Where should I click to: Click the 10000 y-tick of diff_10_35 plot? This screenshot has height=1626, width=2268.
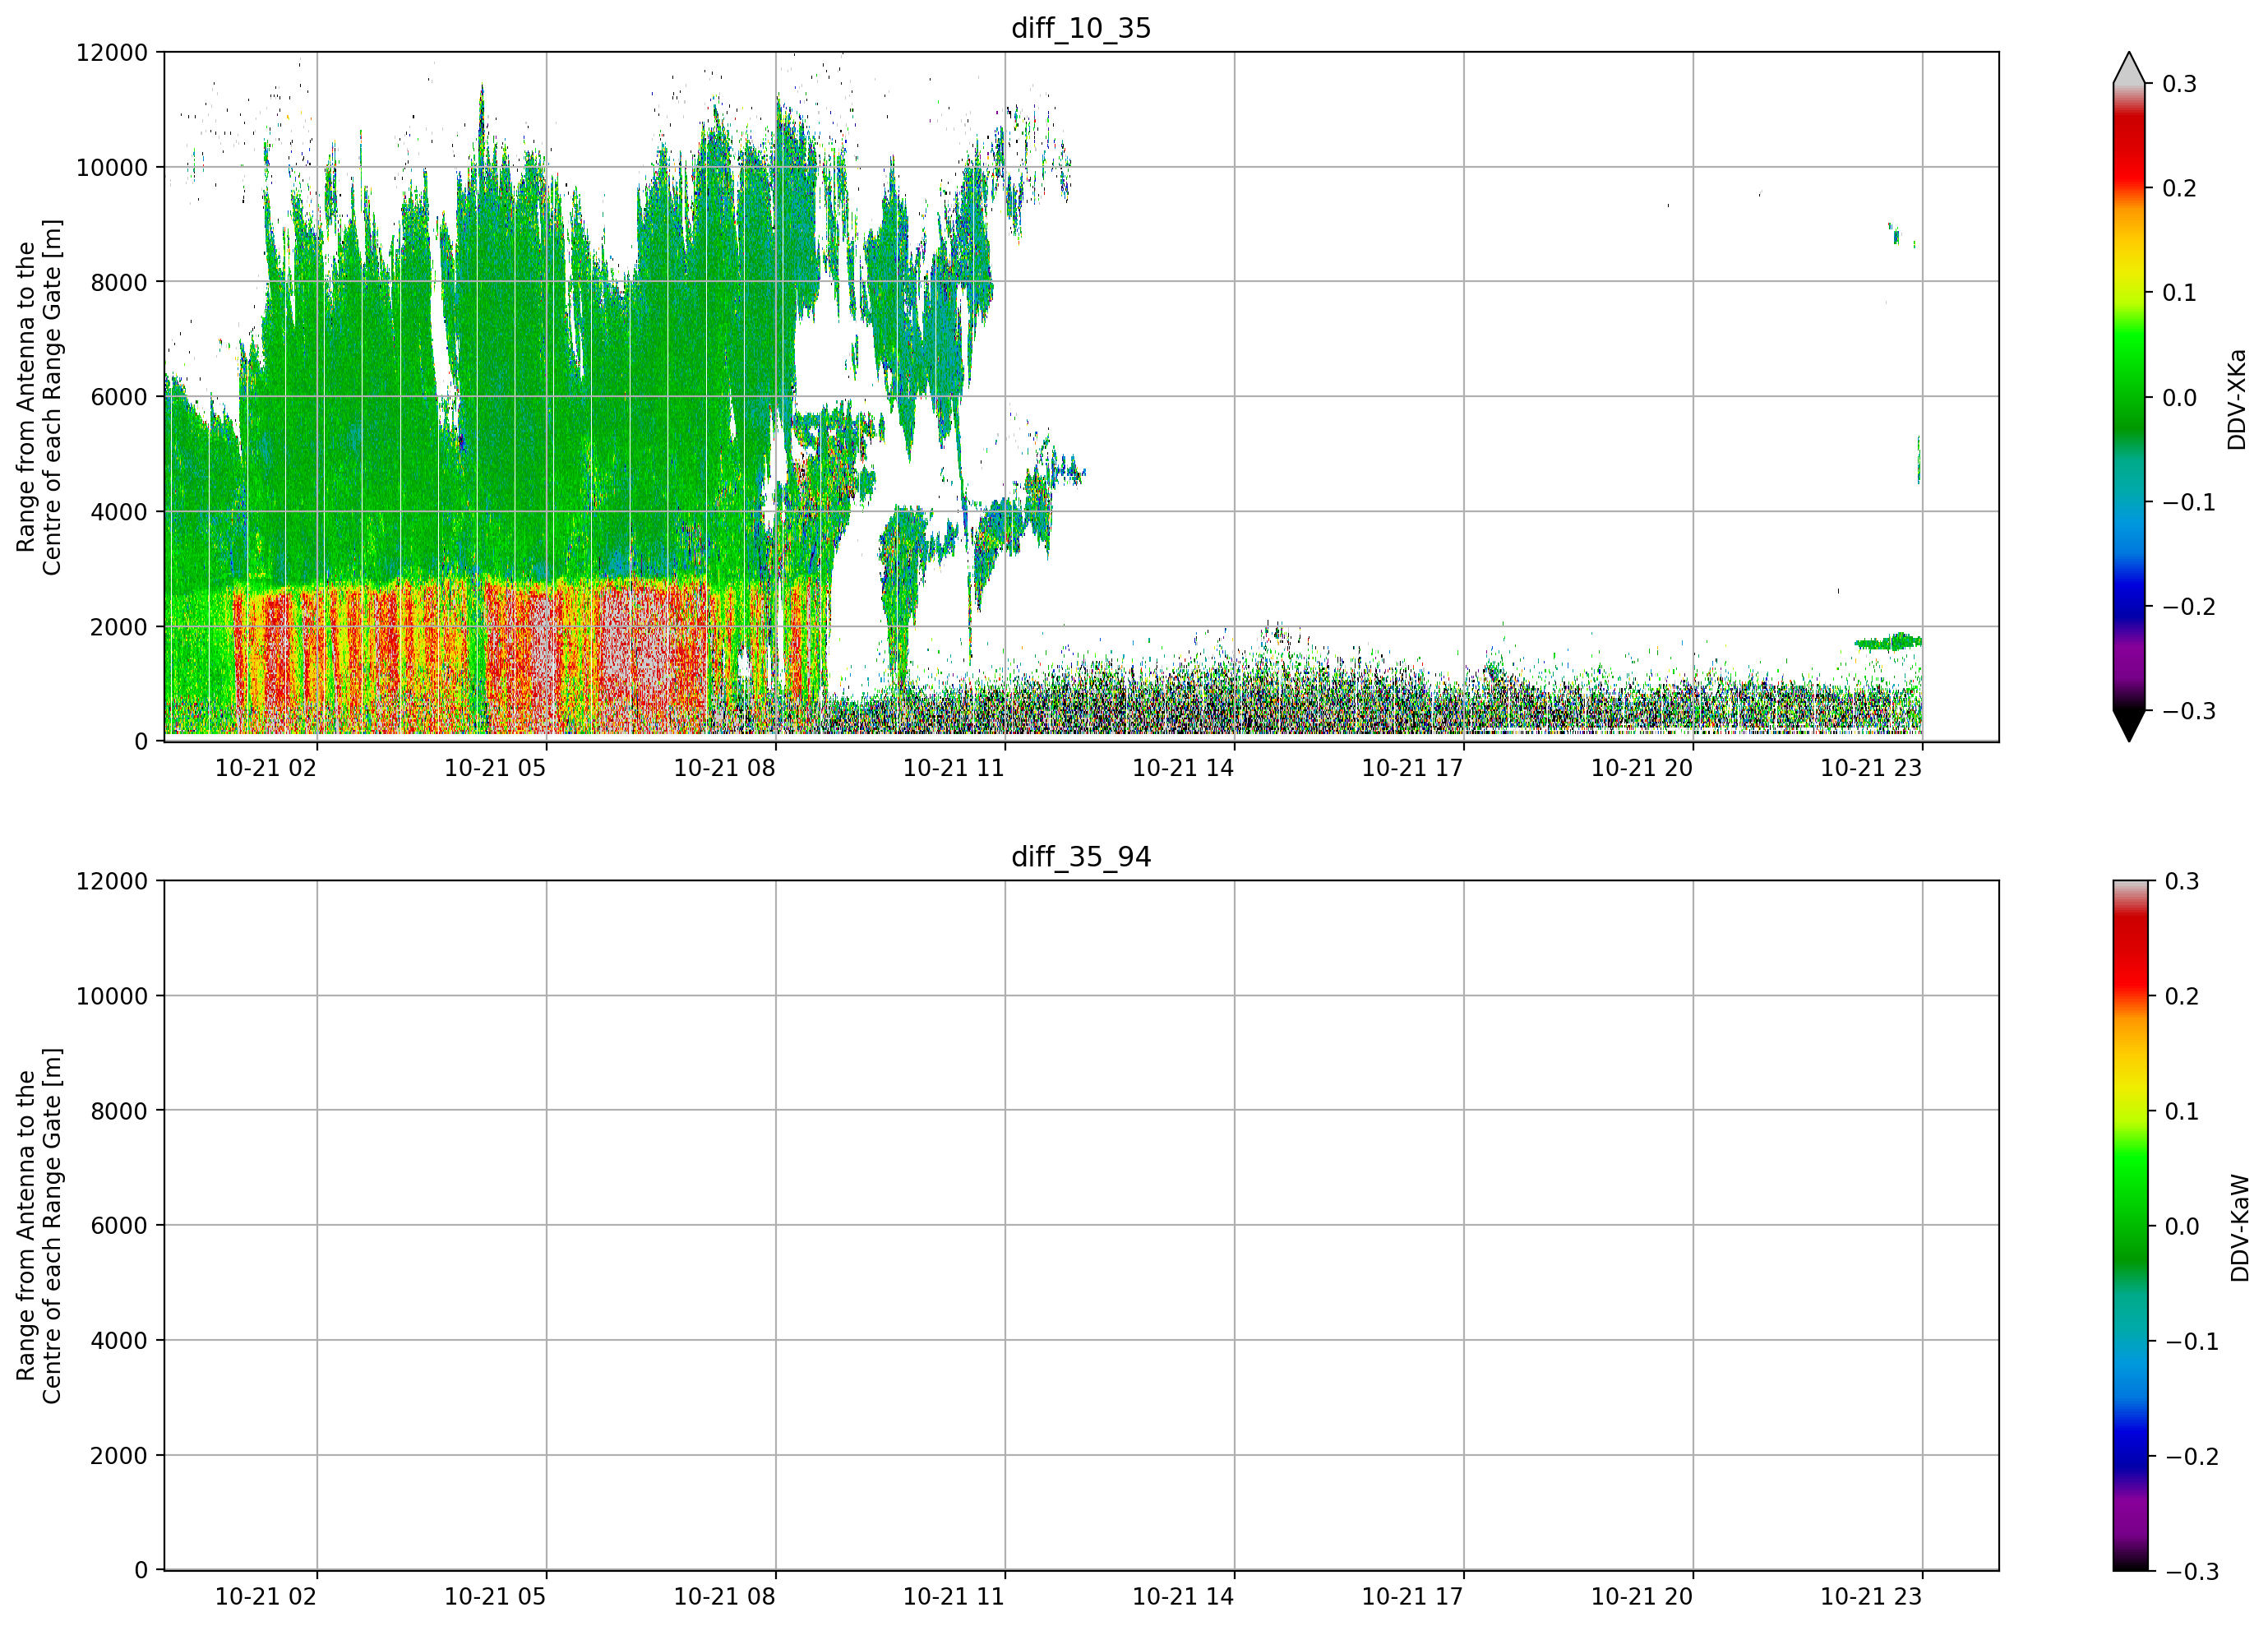tap(112, 167)
